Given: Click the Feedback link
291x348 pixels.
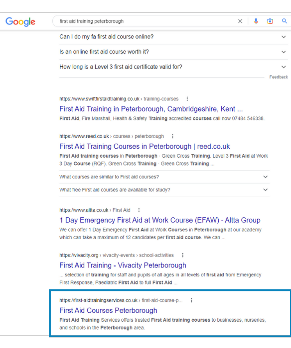Looking at the screenshot, I should click(279, 77).
